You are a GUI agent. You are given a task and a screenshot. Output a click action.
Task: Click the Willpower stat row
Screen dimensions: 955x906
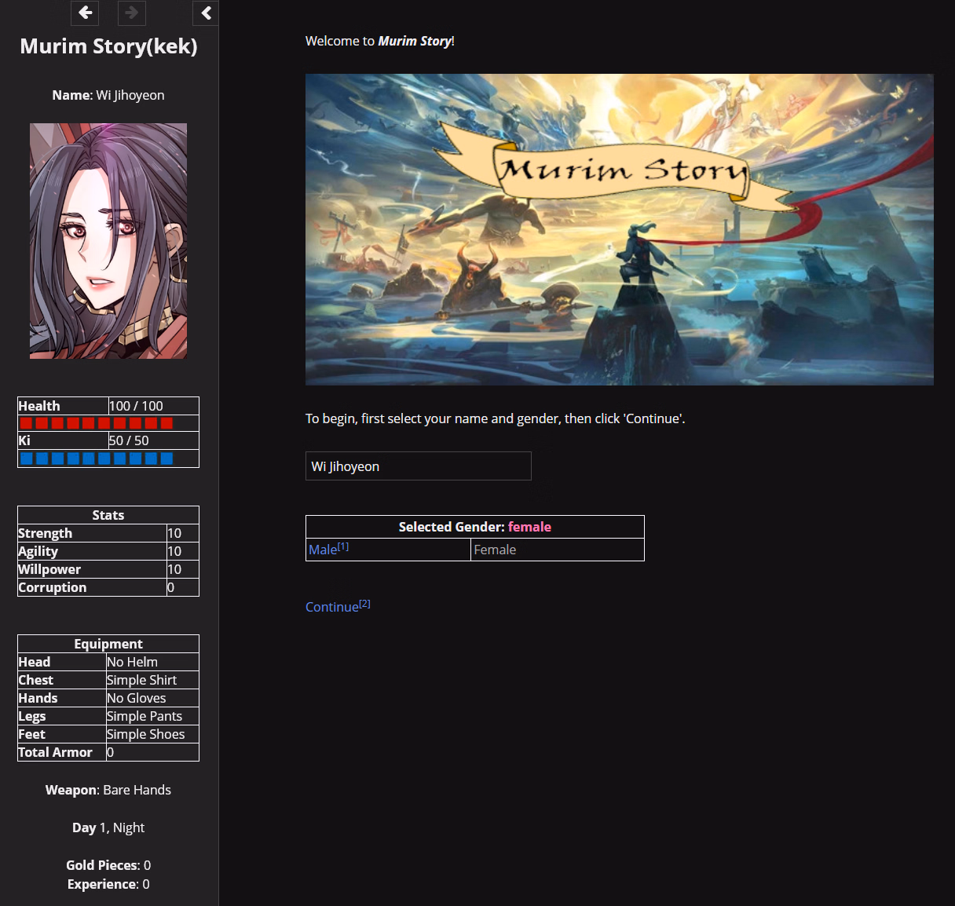[x=108, y=569]
